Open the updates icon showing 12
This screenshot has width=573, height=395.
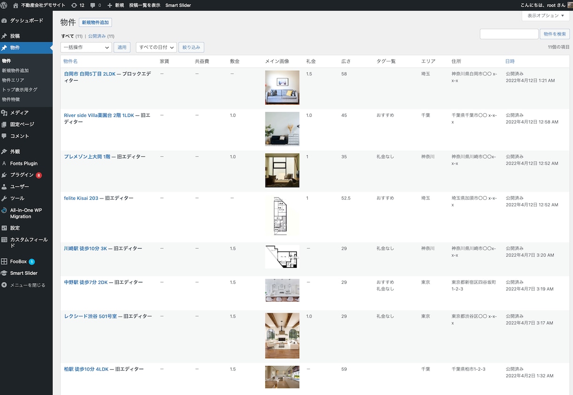pos(77,5)
